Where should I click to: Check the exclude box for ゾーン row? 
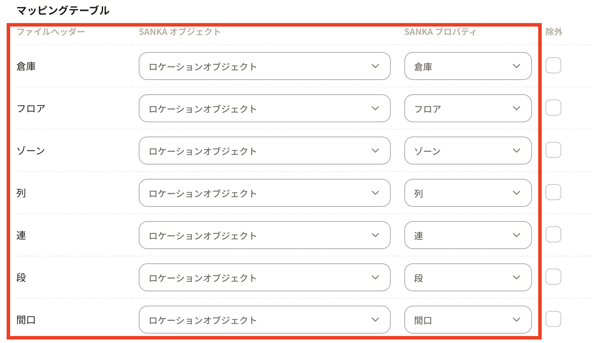pyautogui.click(x=553, y=150)
